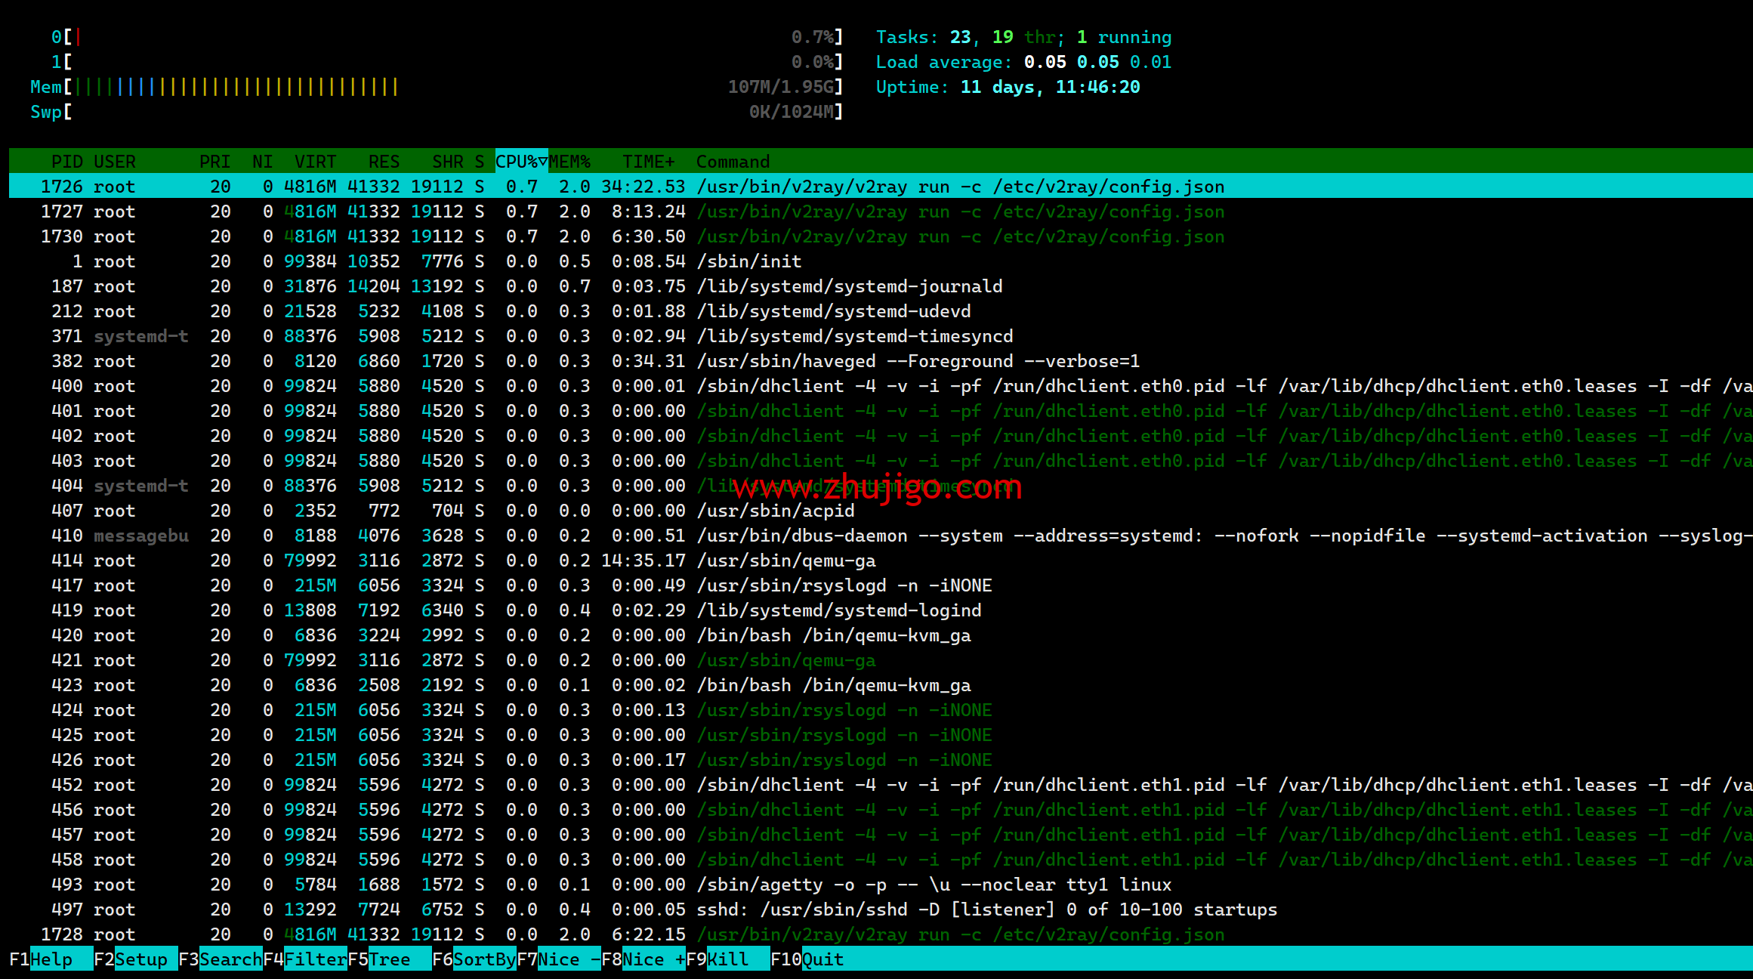This screenshot has height=979, width=1753.
Task: Click the MEM% column header
Action: 569,162
